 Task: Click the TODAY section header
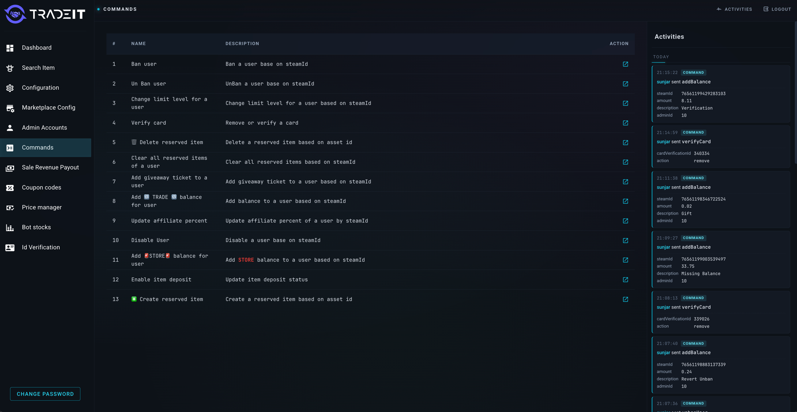(661, 57)
